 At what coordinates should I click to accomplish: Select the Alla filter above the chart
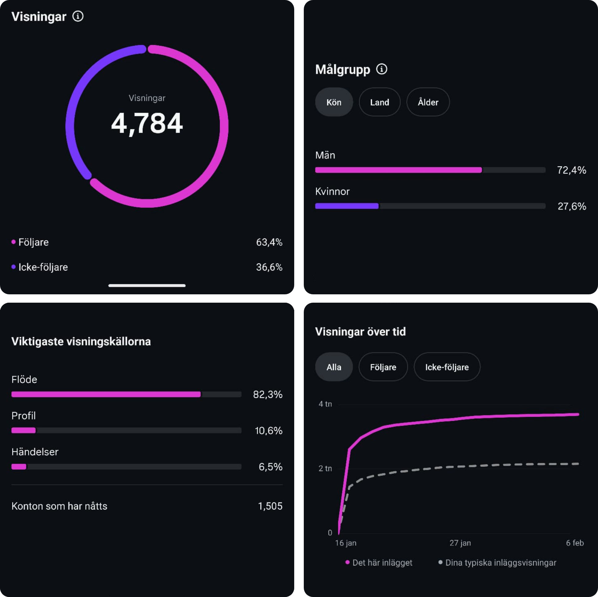click(x=334, y=367)
